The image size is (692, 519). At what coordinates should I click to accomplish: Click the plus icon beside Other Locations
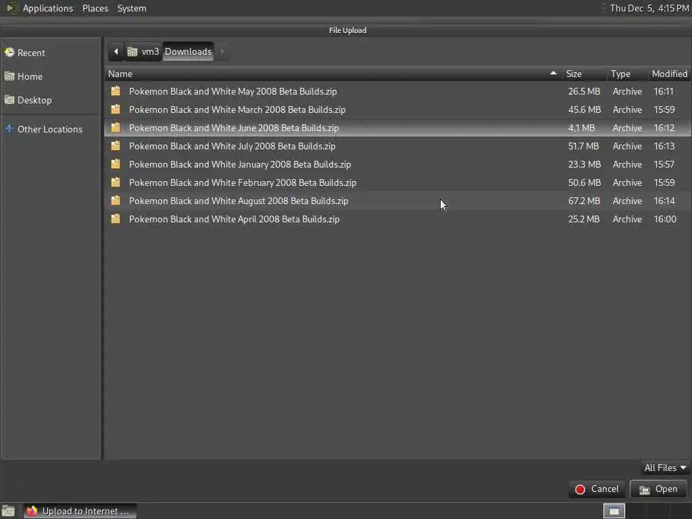pyautogui.click(x=9, y=129)
